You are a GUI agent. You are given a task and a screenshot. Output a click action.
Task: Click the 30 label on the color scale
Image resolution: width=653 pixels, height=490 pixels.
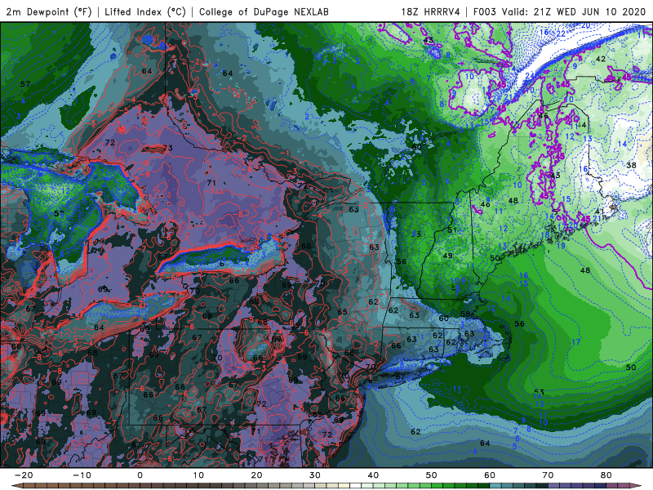point(315,475)
